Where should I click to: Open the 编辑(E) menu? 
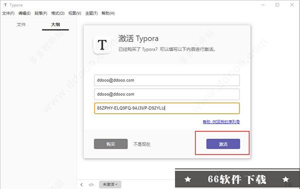[x=24, y=13]
